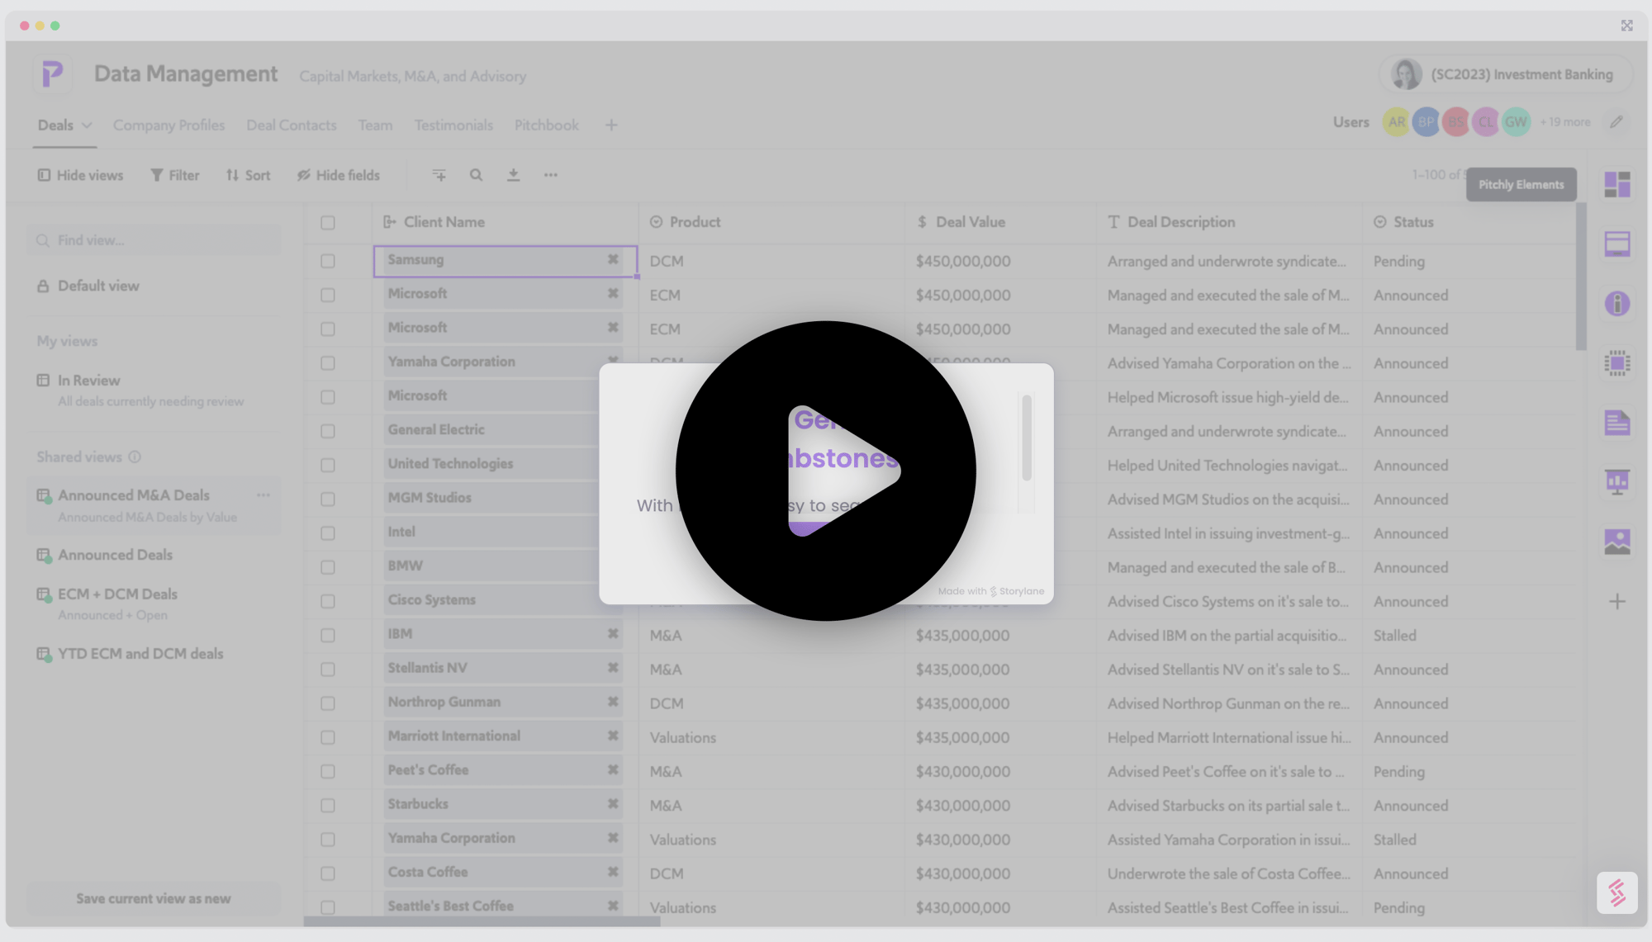Screen dimensions: 1652x942
Task: Click the Client Name column header
Action: coord(505,222)
